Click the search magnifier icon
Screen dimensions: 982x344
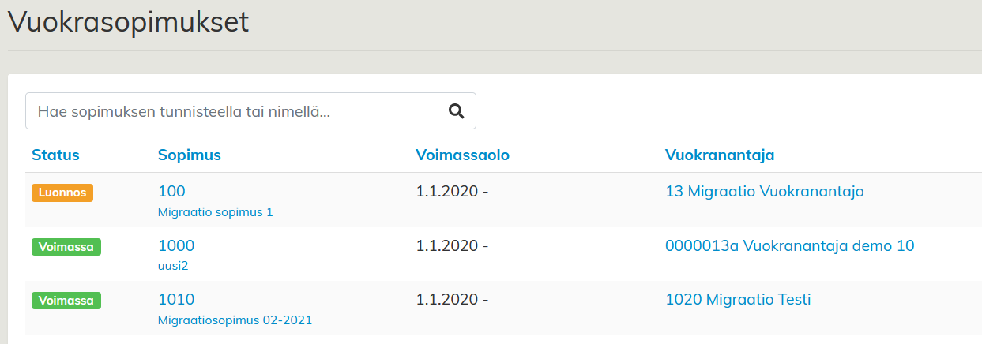[456, 111]
